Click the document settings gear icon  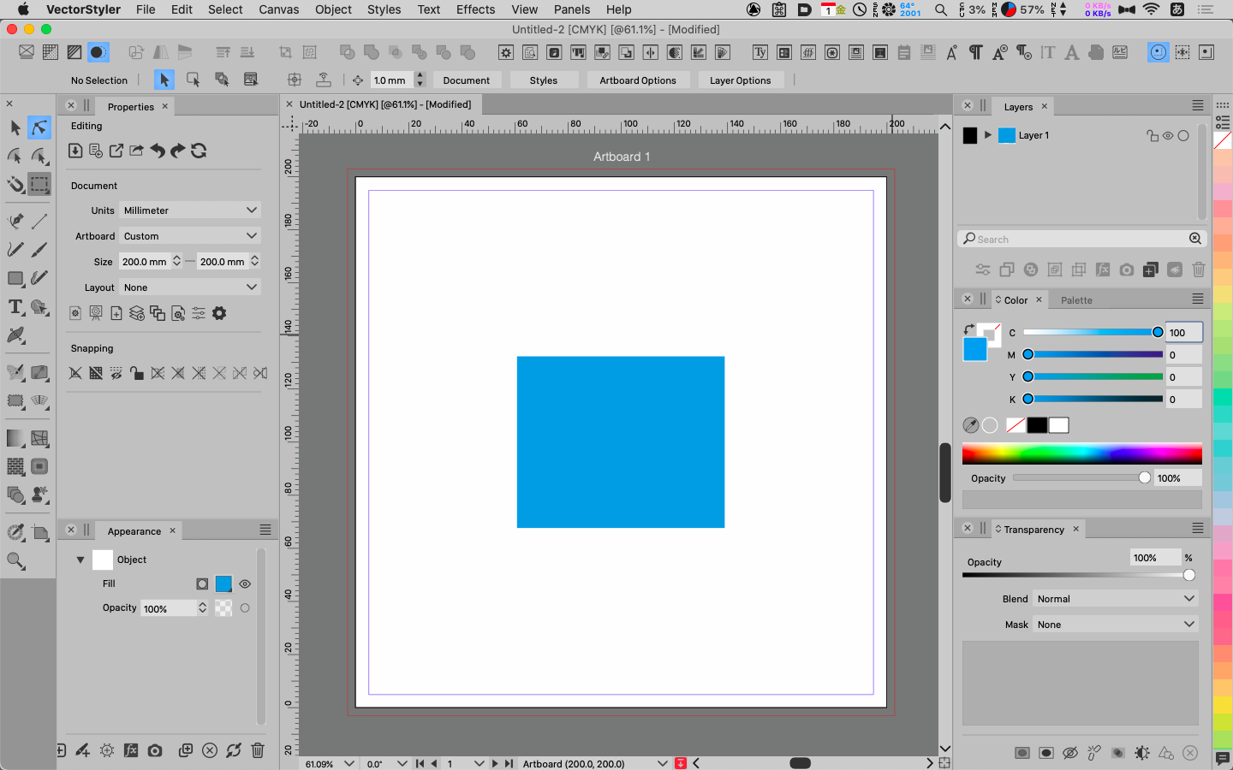(x=219, y=313)
